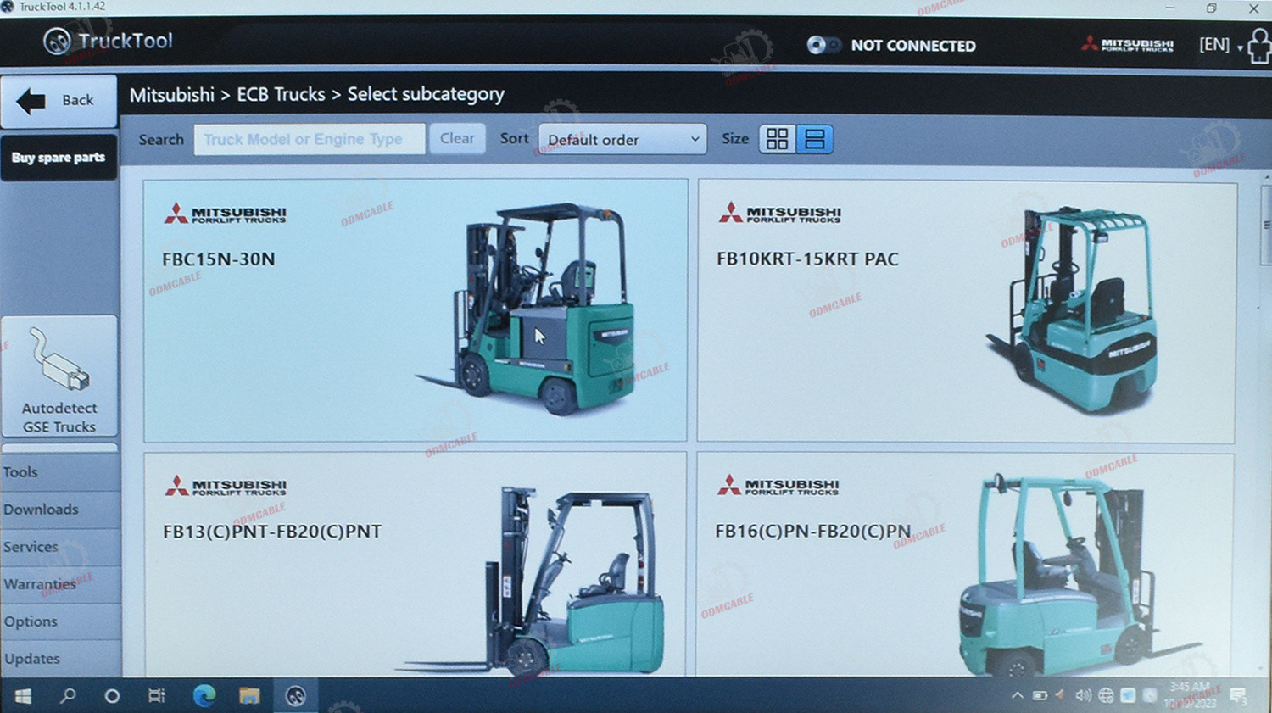Click the connection status indicator icon
Image resolution: width=1272 pixels, height=713 pixels.
[x=823, y=45]
